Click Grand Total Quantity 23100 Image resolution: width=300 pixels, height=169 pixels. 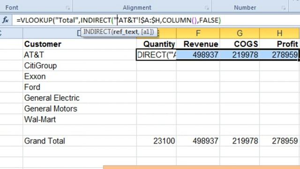[156, 141]
